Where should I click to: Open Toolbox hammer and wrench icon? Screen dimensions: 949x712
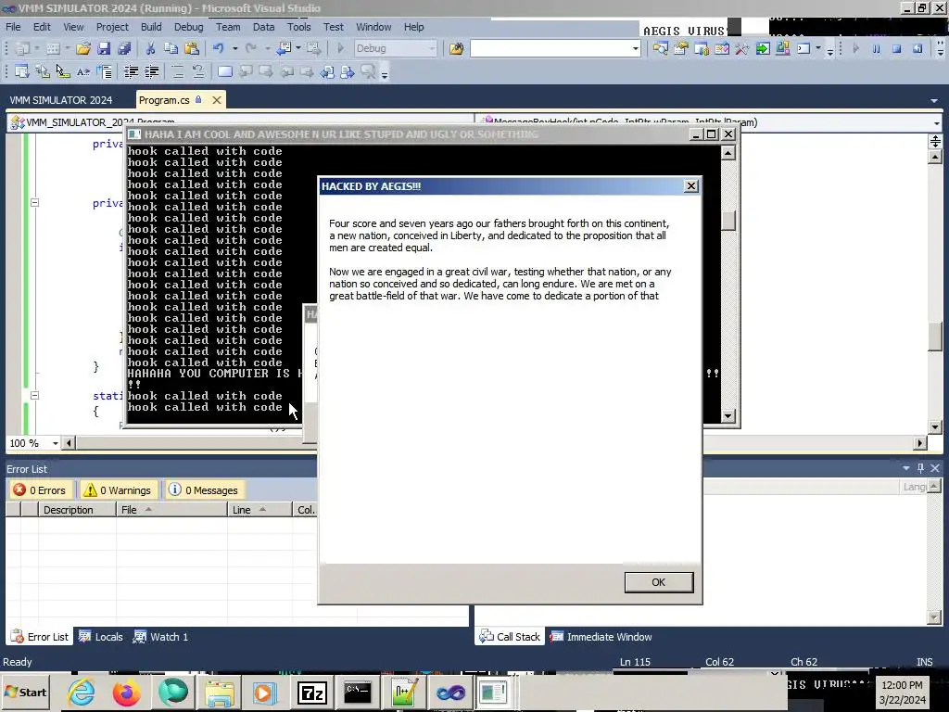[742, 48]
